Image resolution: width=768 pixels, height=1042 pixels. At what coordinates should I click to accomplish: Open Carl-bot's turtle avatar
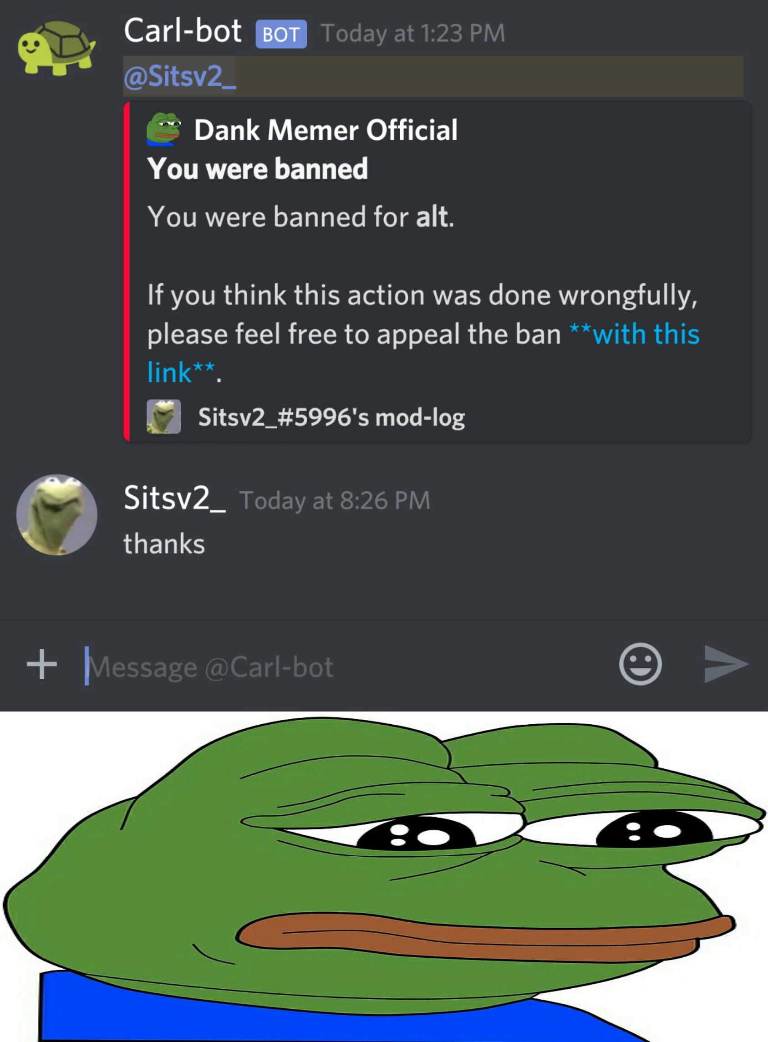pyautogui.click(x=56, y=47)
